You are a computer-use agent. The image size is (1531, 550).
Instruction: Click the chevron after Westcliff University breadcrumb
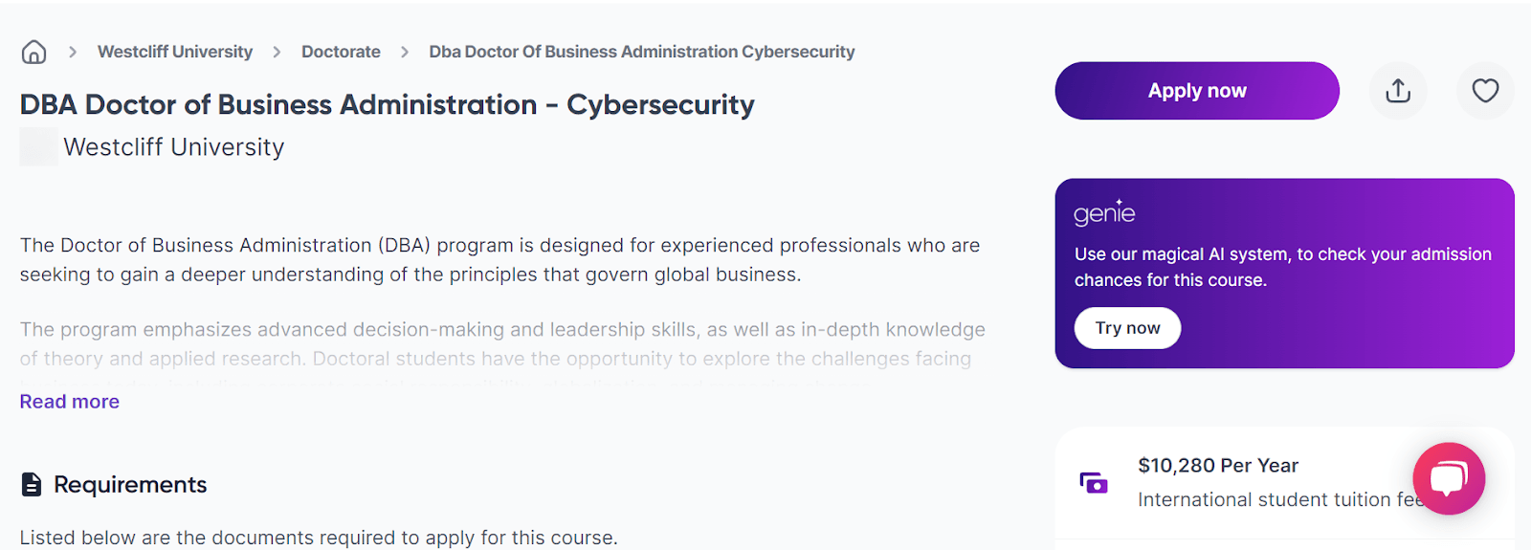point(277,52)
